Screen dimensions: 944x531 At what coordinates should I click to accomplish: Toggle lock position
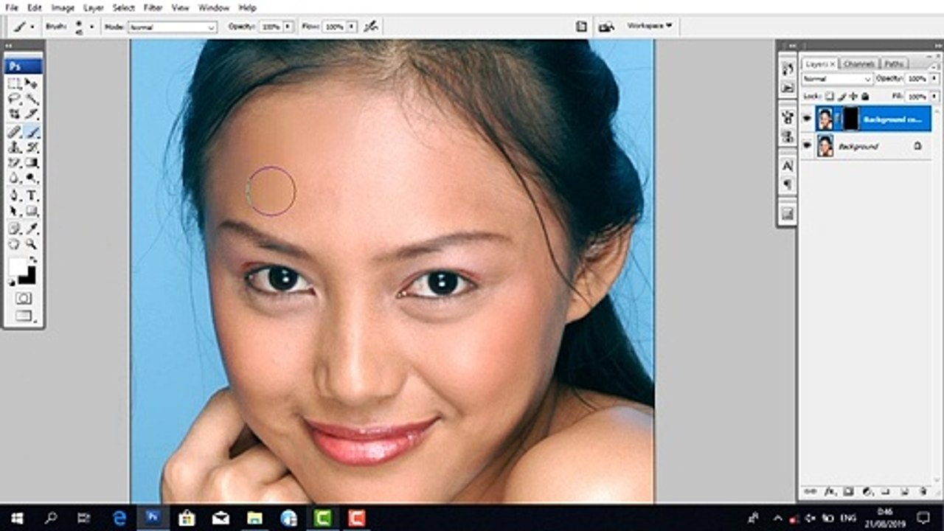coord(853,96)
